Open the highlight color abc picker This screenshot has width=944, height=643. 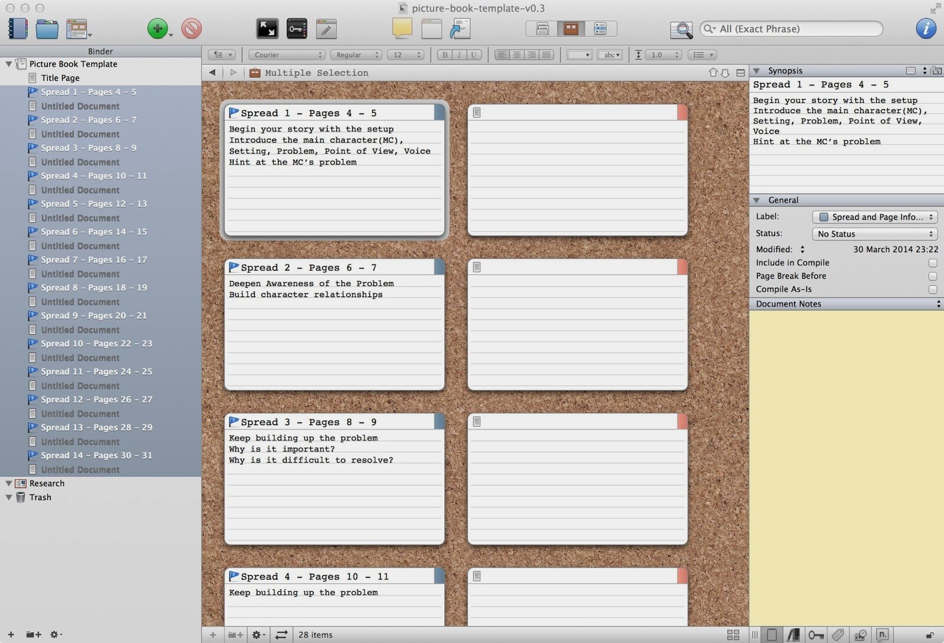(x=610, y=55)
